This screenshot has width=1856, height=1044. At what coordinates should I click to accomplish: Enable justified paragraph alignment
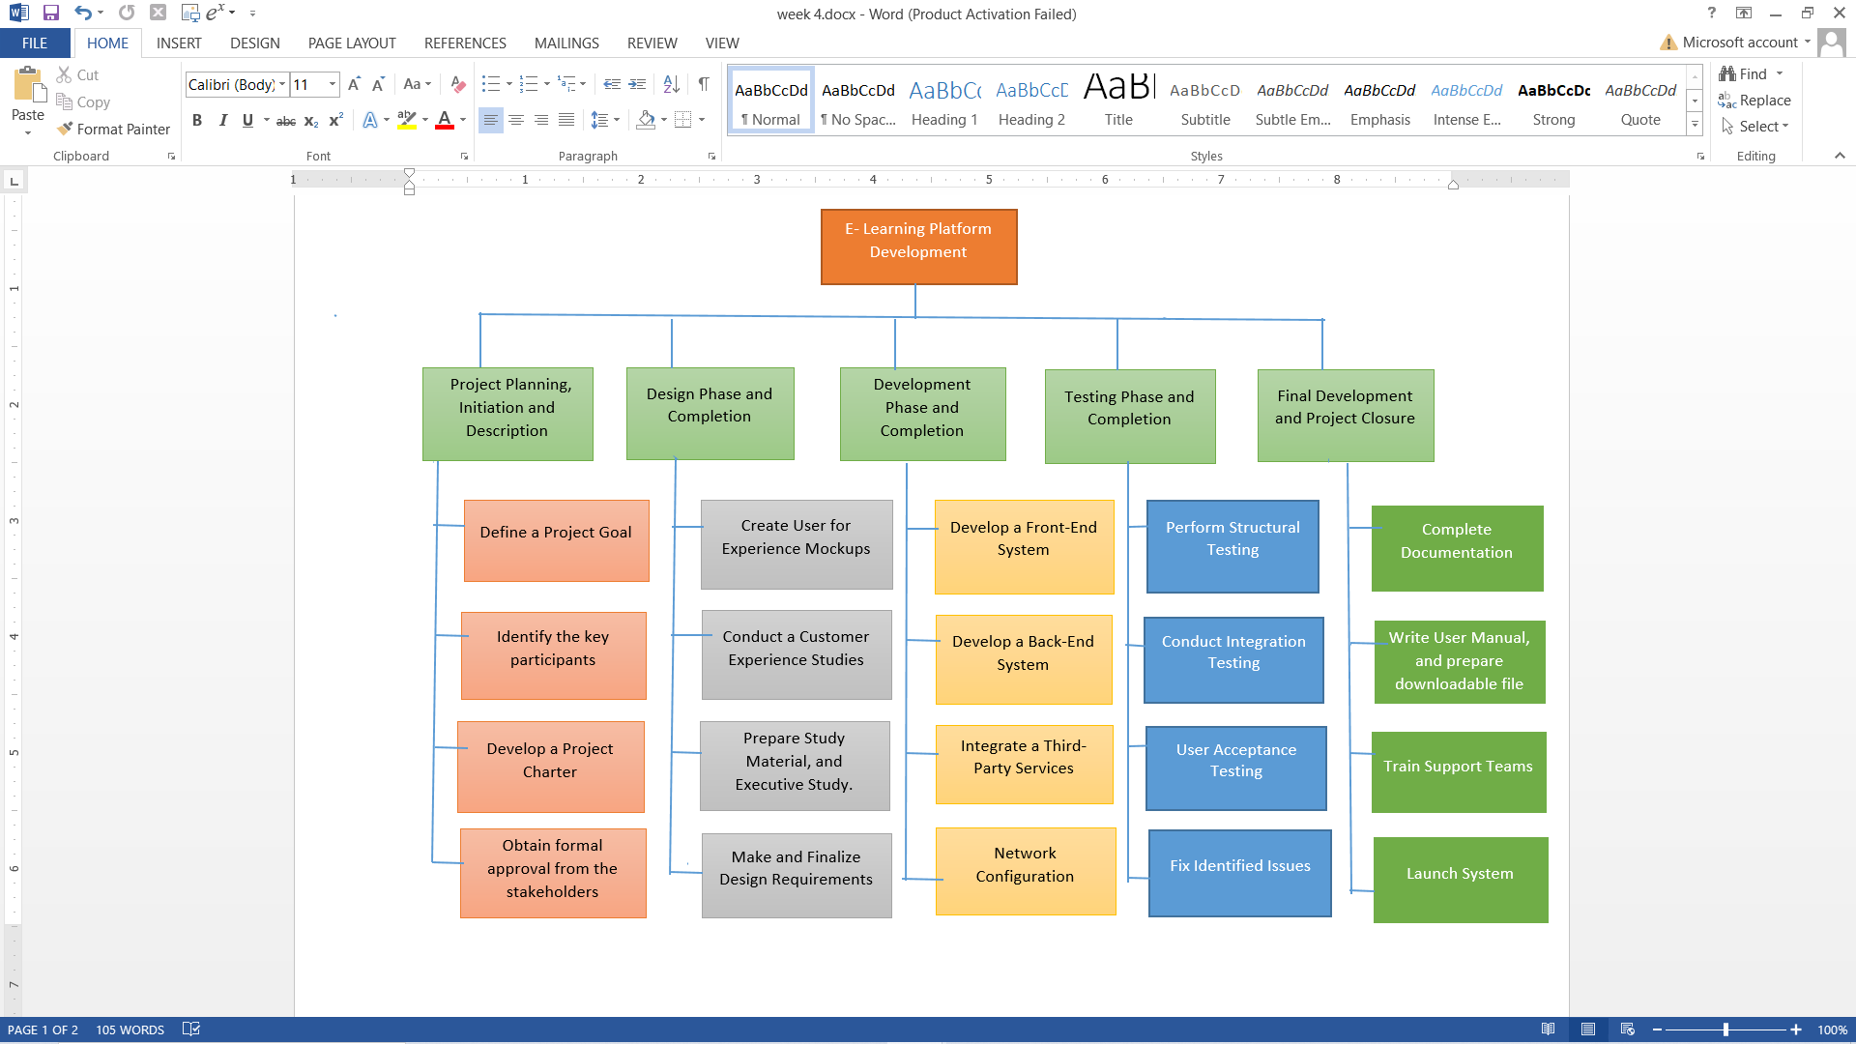click(x=566, y=120)
